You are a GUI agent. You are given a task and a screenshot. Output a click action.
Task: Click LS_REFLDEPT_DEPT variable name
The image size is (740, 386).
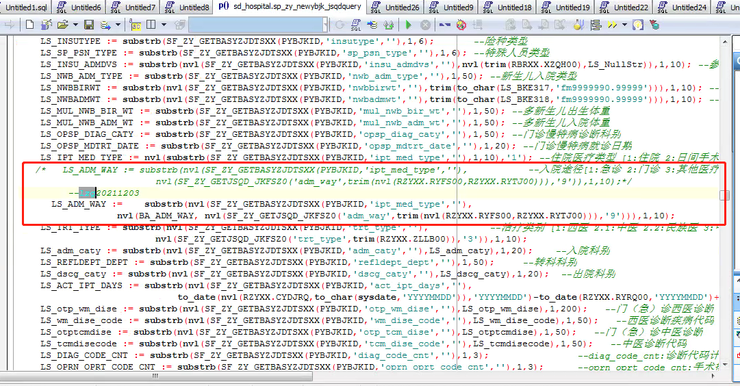coord(84,262)
